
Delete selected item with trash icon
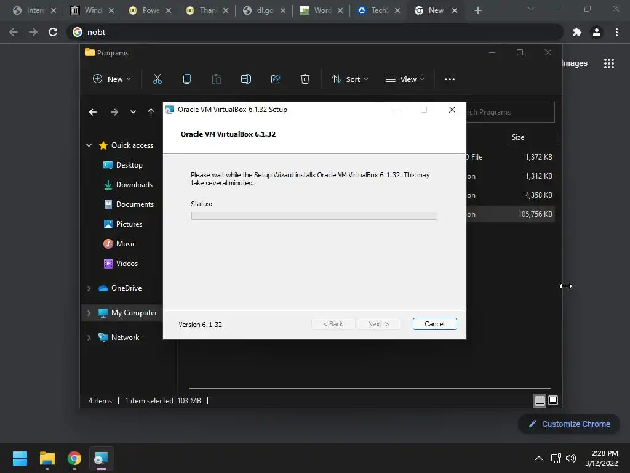(305, 79)
